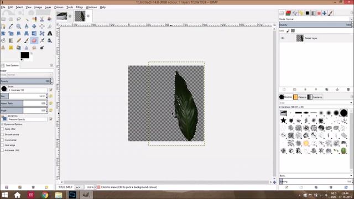
Task: Open the Tool Options tab menu arrow
Action: [51, 65]
